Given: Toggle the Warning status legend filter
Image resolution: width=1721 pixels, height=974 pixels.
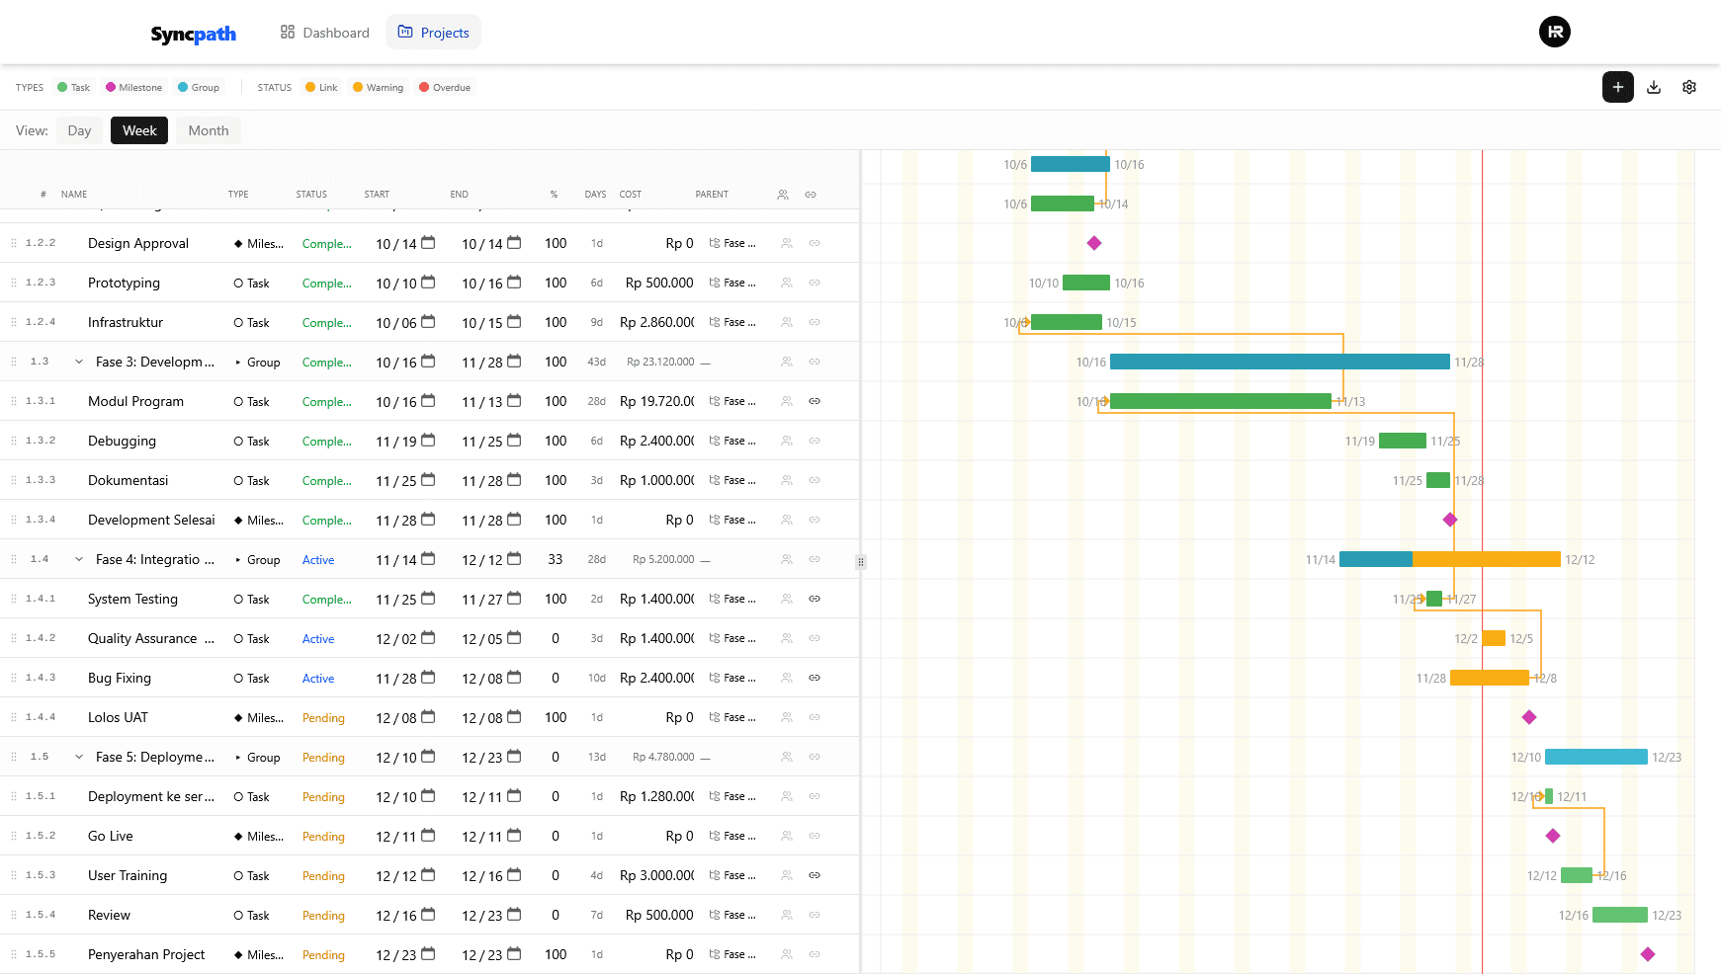Looking at the screenshot, I should click(378, 87).
